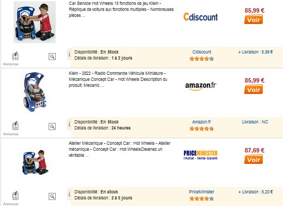Click the clipboard save icon in Cdiscount listing

(15, 56)
